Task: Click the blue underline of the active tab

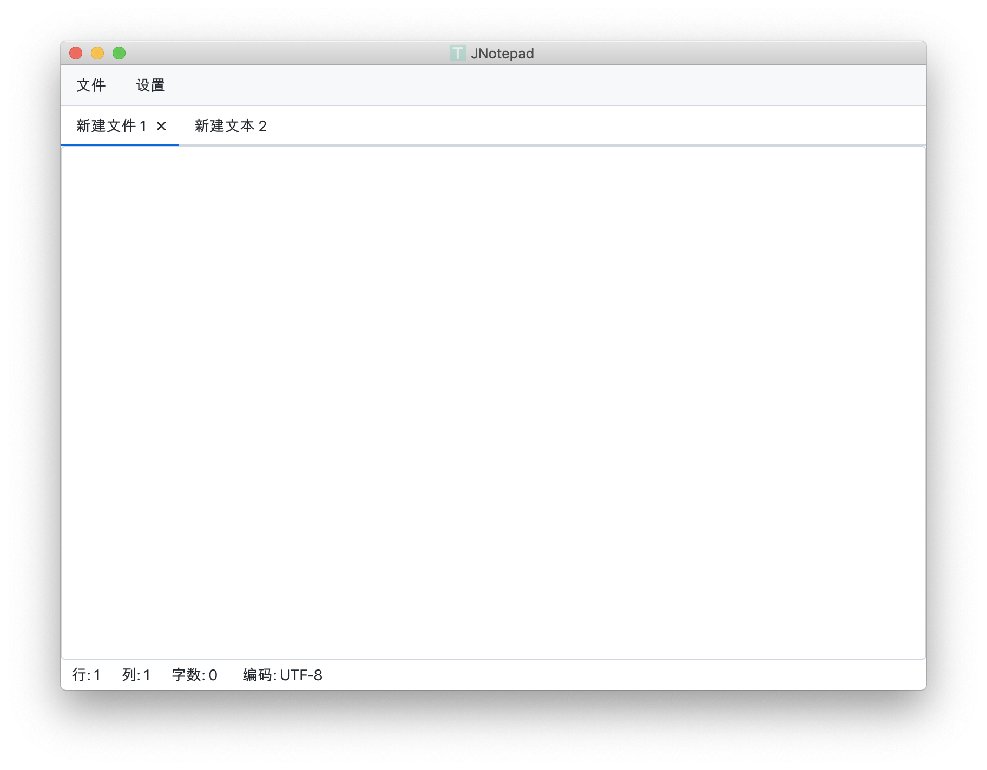Action: pos(120,144)
